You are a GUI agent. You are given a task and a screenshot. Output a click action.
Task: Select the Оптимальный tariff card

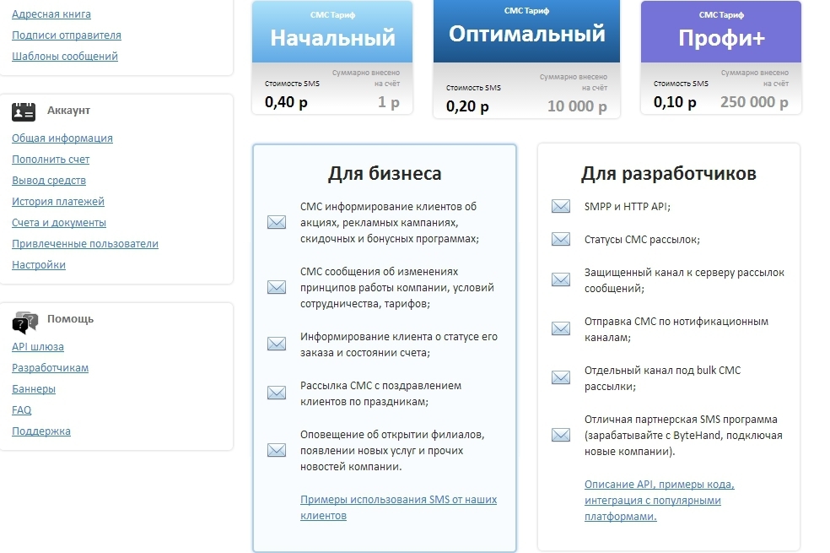pyautogui.click(x=526, y=59)
